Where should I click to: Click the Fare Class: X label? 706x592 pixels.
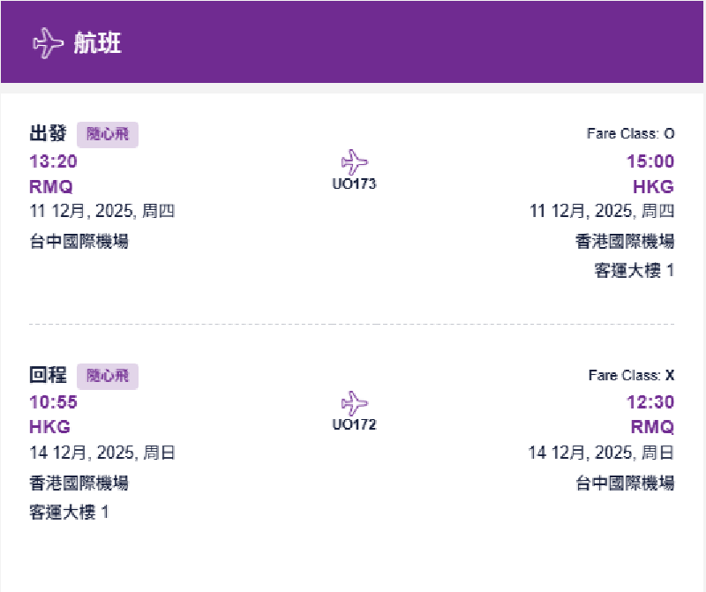(631, 376)
